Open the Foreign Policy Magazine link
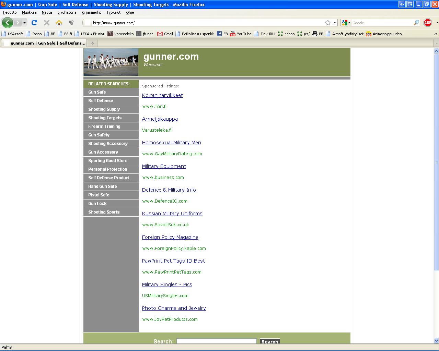The height and width of the screenshot is (351, 439). click(x=170, y=237)
